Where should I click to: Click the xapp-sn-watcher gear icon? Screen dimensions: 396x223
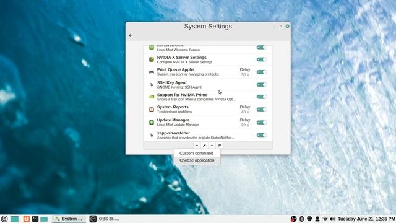tap(152, 135)
